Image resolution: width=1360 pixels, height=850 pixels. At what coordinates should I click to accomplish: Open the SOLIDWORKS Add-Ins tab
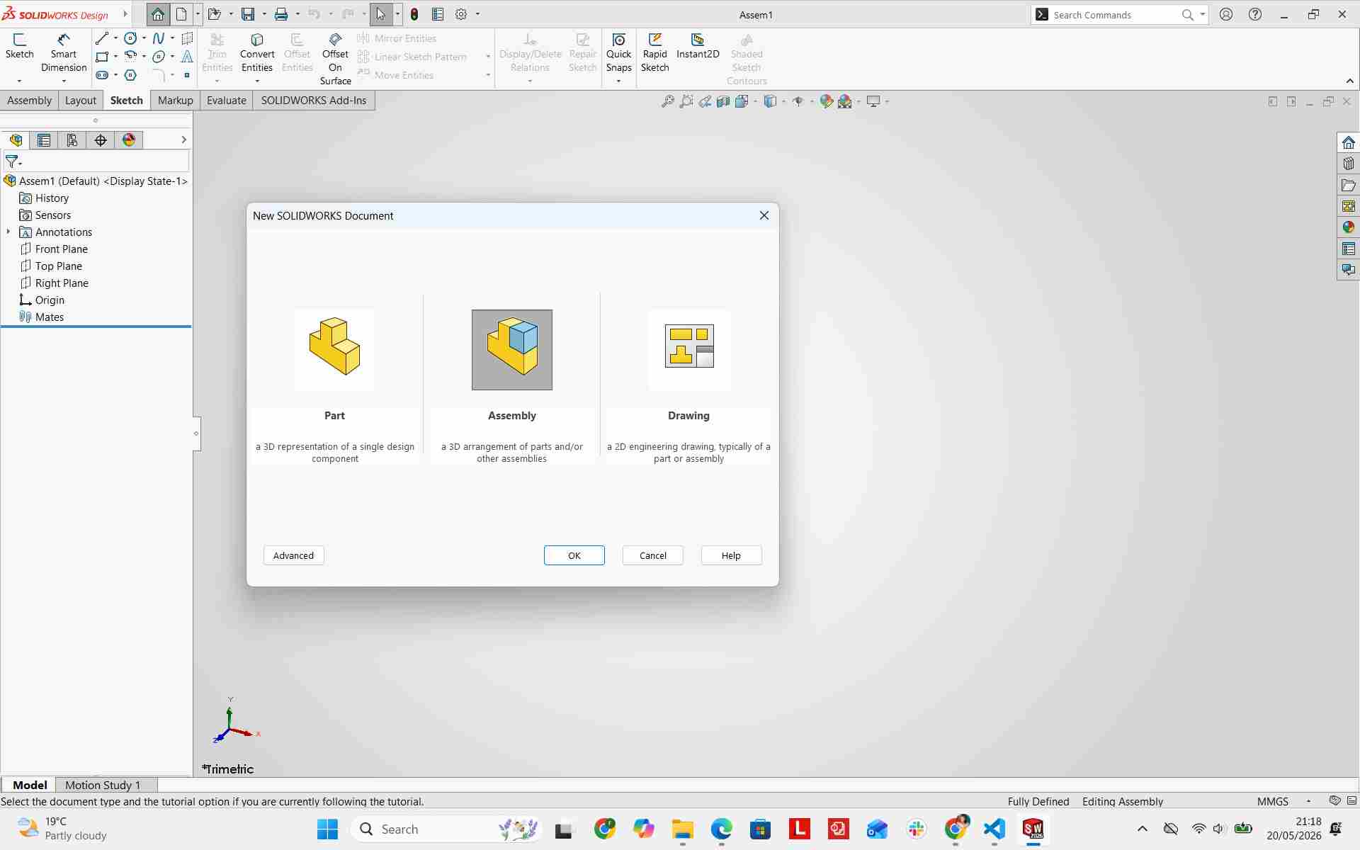click(314, 101)
